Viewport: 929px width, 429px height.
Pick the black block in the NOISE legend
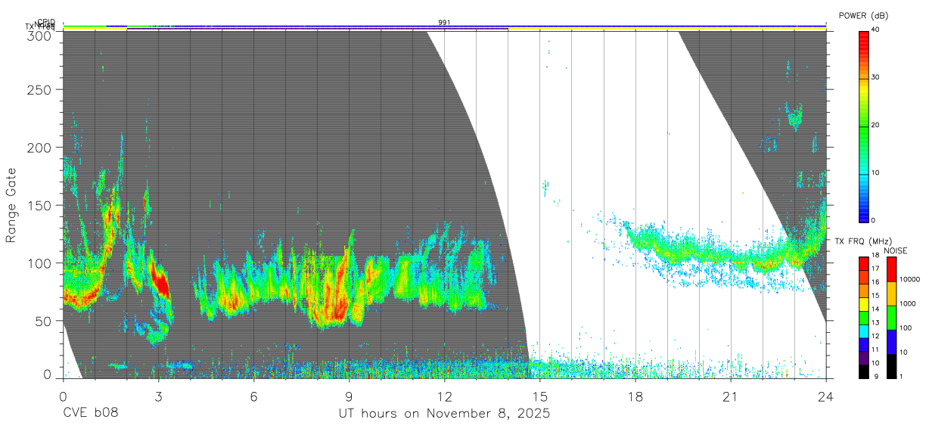pos(891,365)
